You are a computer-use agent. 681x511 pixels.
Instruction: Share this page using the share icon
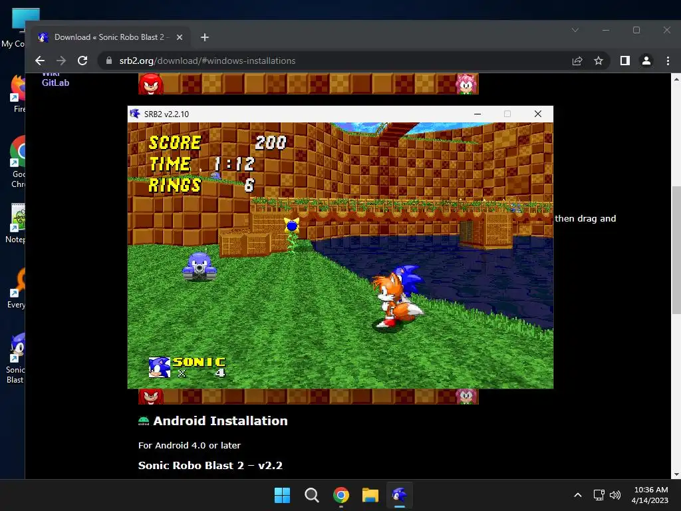point(577,61)
